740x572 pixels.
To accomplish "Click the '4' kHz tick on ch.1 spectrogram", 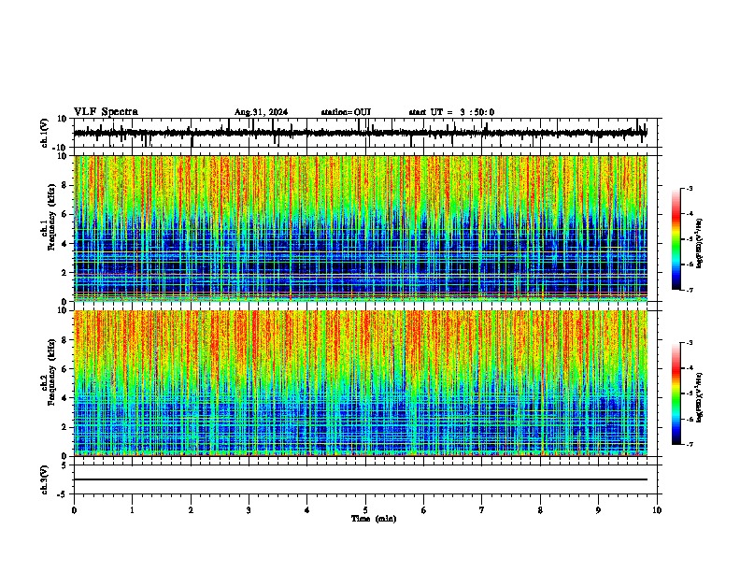I will pyautogui.click(x=65, y=244).
